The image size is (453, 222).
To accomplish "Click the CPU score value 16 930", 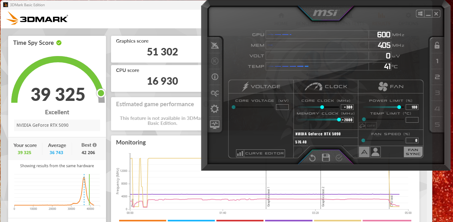I will tap(162, 81).
